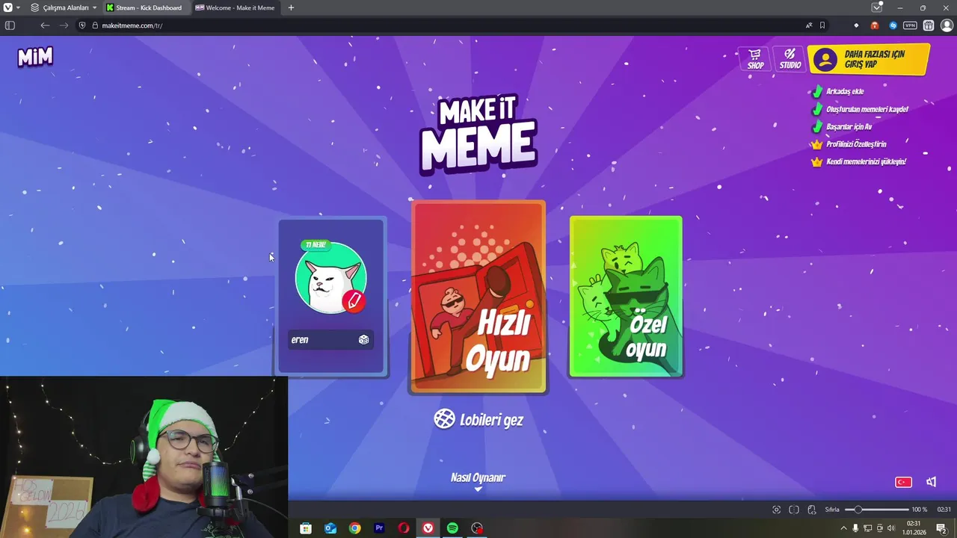
Task: Edit avatar with the red pencil icon
Action: tap(354, 300)
